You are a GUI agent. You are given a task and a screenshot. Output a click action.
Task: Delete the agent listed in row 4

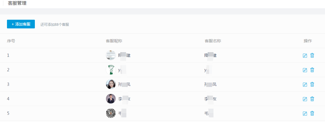[x=312, y=99]
